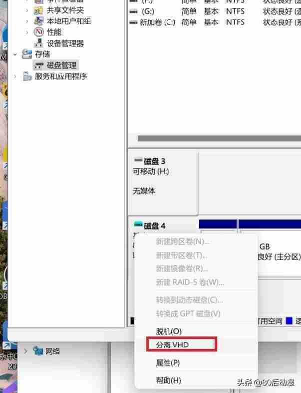
Task: Click the 共享文件夹 folder icon
Action: 38,10
